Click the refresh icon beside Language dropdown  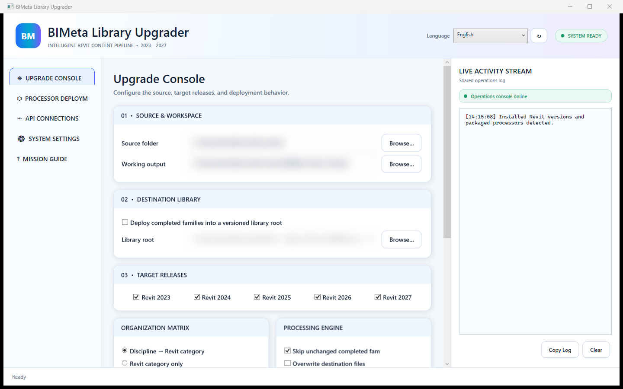pyautogui.click(x=539, y=36)
